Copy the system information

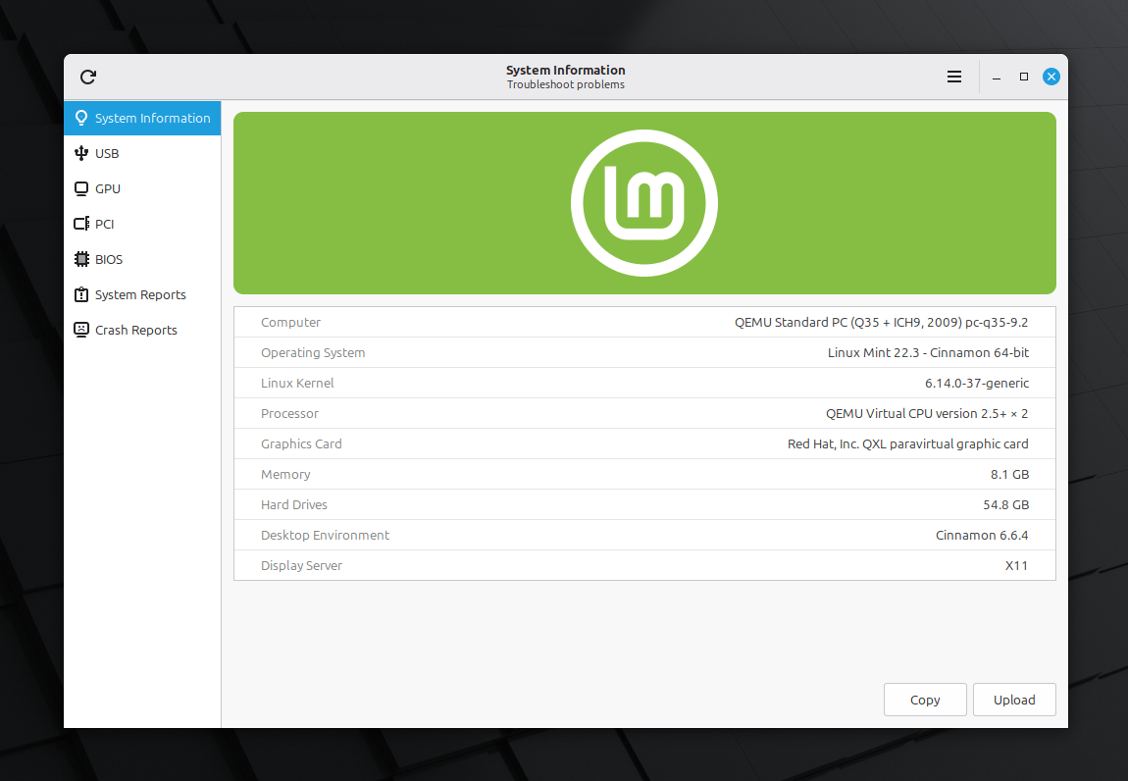(925, 699)
